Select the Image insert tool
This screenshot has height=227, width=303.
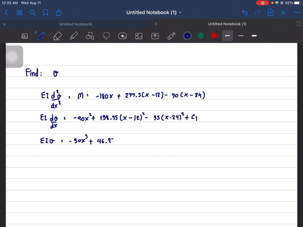[x=139, y=36]
